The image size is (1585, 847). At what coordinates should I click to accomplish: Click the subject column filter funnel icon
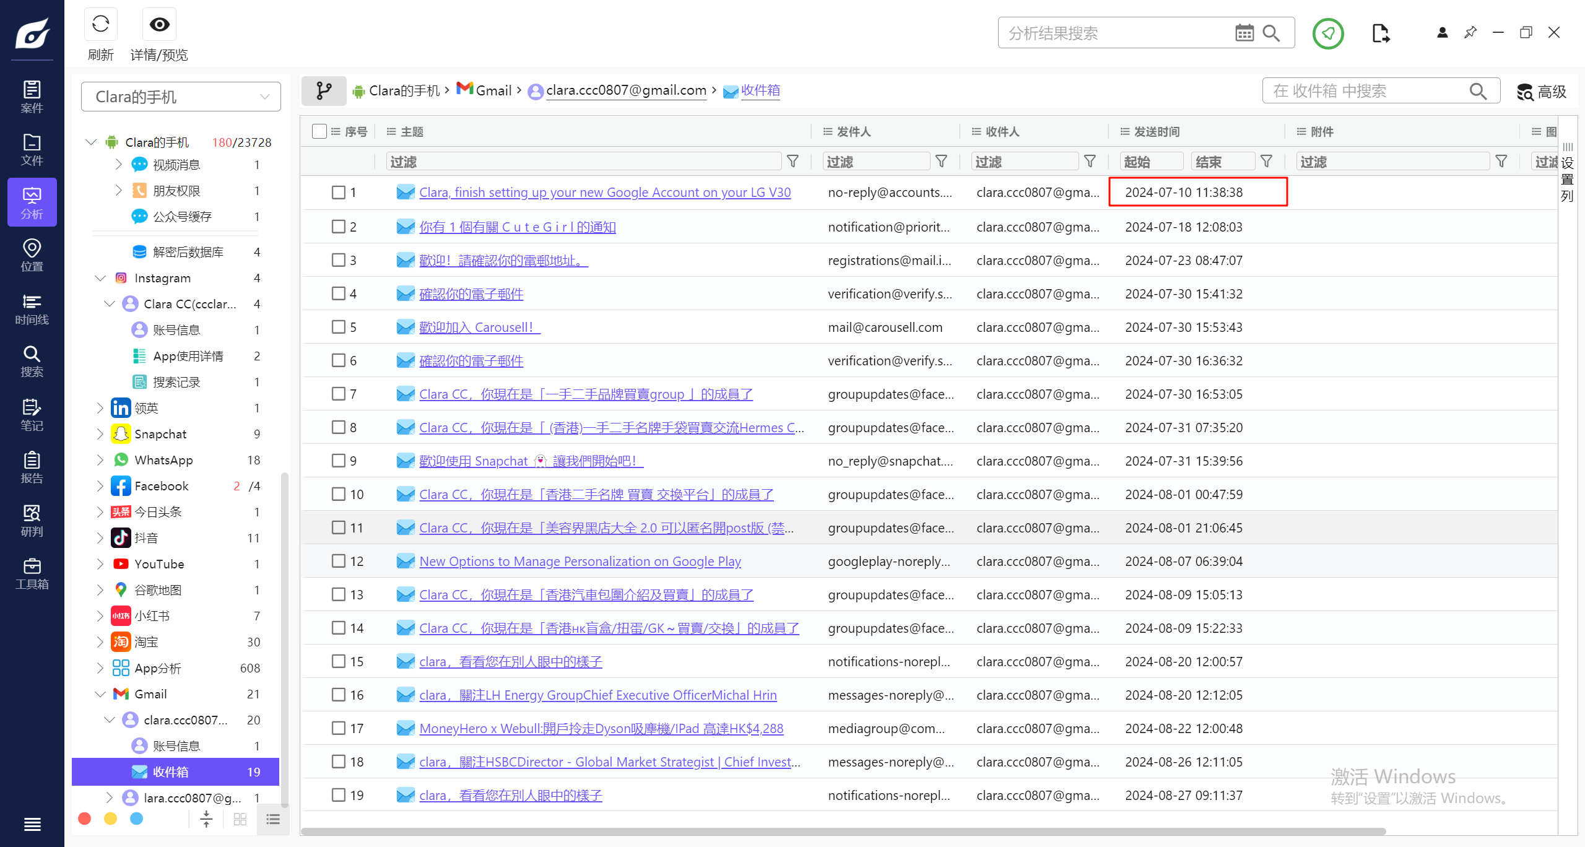[x=792, y=162]
